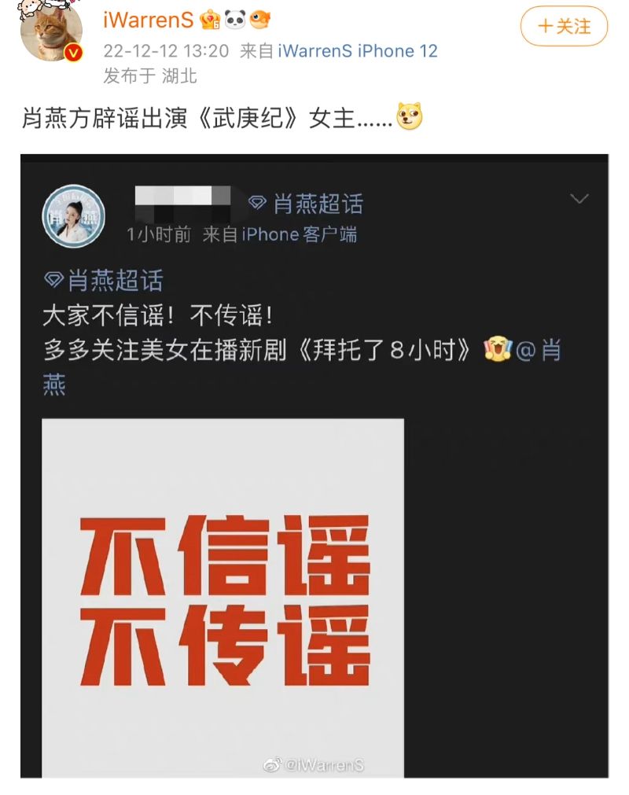
Task: Open the iWarrenS username link
Action: pyautogui.click(x=148, y=20)
